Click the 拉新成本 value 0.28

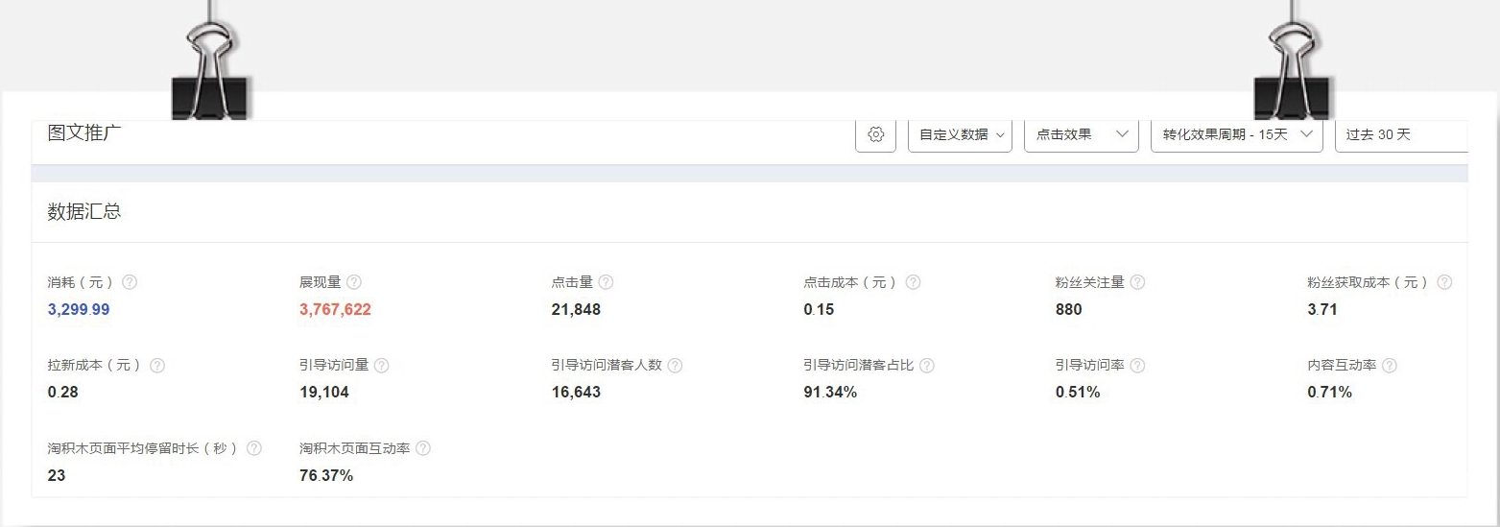pos(63,393)
